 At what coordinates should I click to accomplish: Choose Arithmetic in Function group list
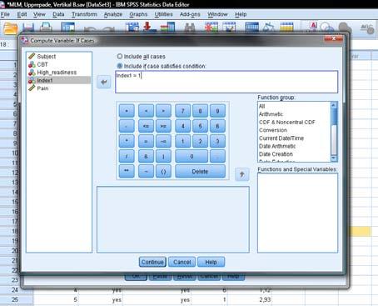point(271,114)
